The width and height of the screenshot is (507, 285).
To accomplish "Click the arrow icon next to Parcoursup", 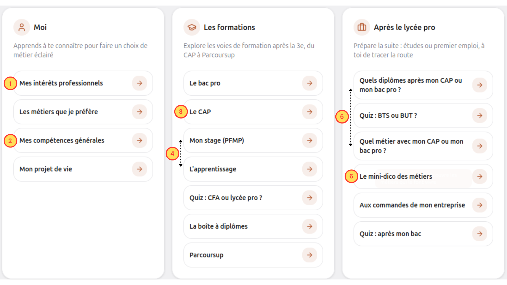I will [x=310, y=255].
